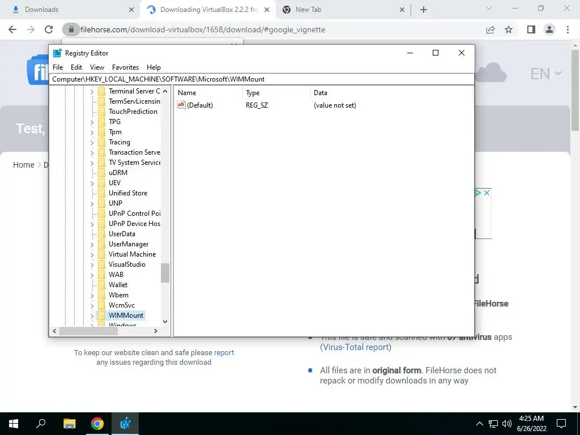This screenshot has height=435, width=580.
Task: Open the View menu in Registry Editor
Action: [x=97, y=67]
